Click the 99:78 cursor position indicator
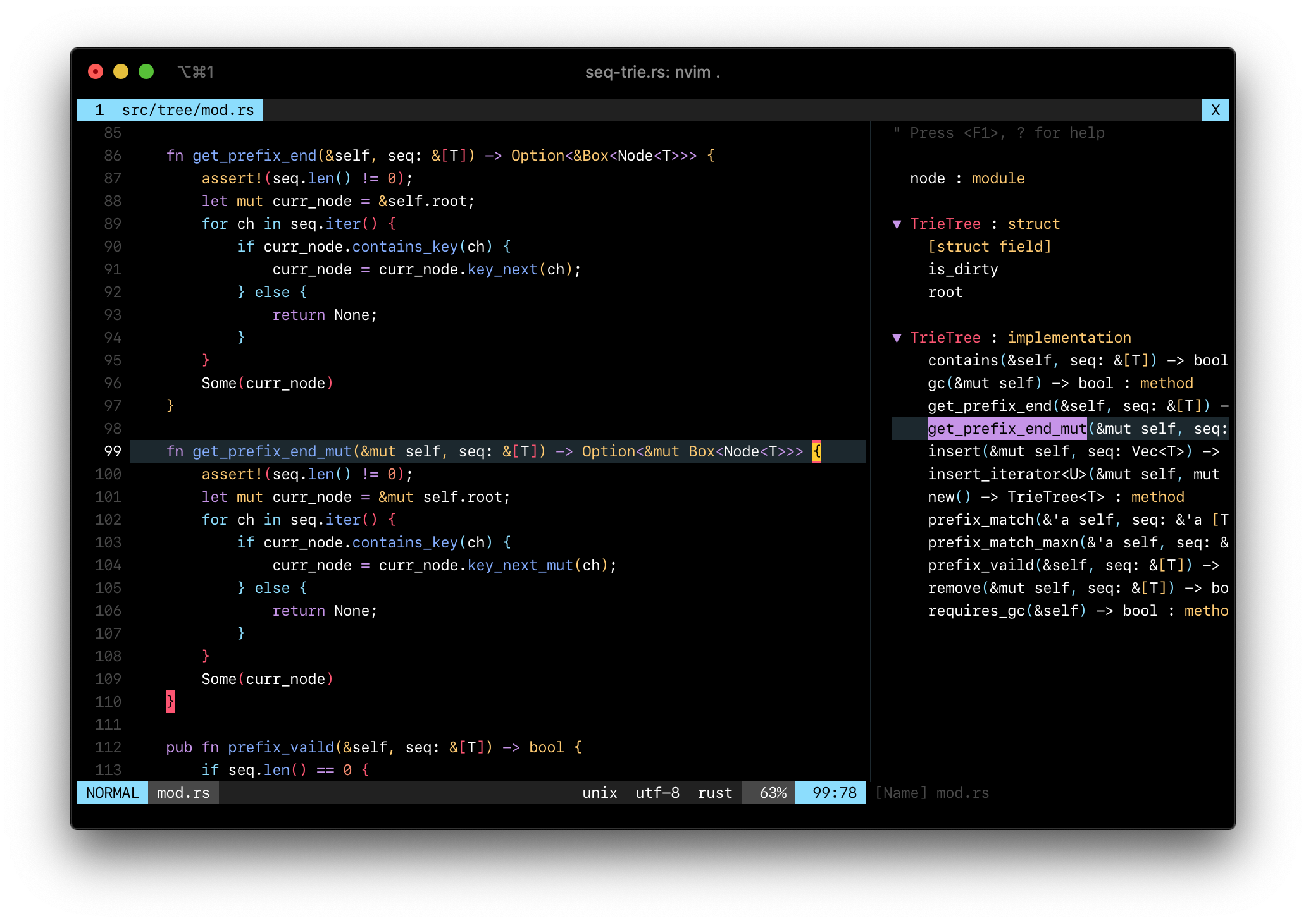Viewport: 1306px width, 923px height. pyautogui.click(x=834, y=793)
